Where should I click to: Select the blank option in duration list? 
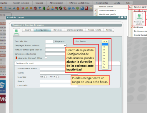pyautogui.click(x=105, y=44)
